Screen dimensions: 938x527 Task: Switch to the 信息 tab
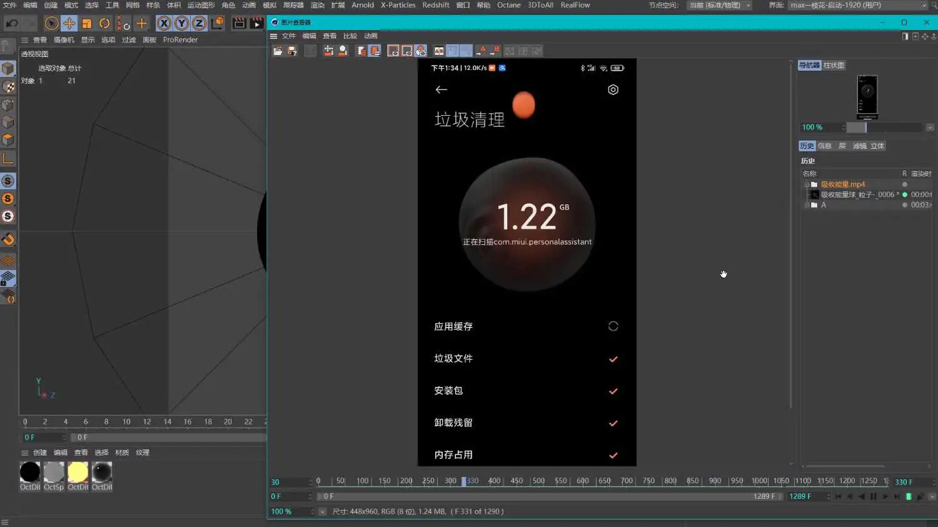pyautogui.click(x=825, y=146)
